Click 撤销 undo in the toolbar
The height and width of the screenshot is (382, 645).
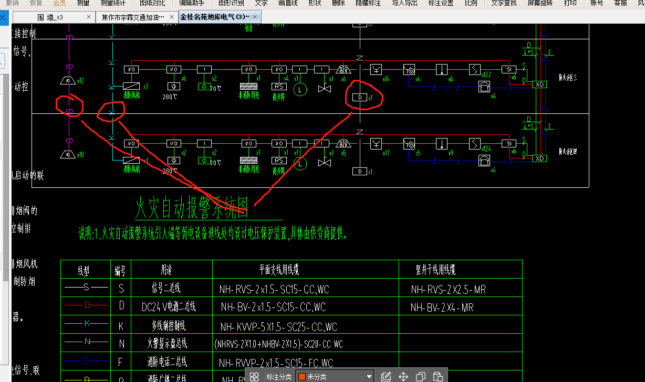13,3
